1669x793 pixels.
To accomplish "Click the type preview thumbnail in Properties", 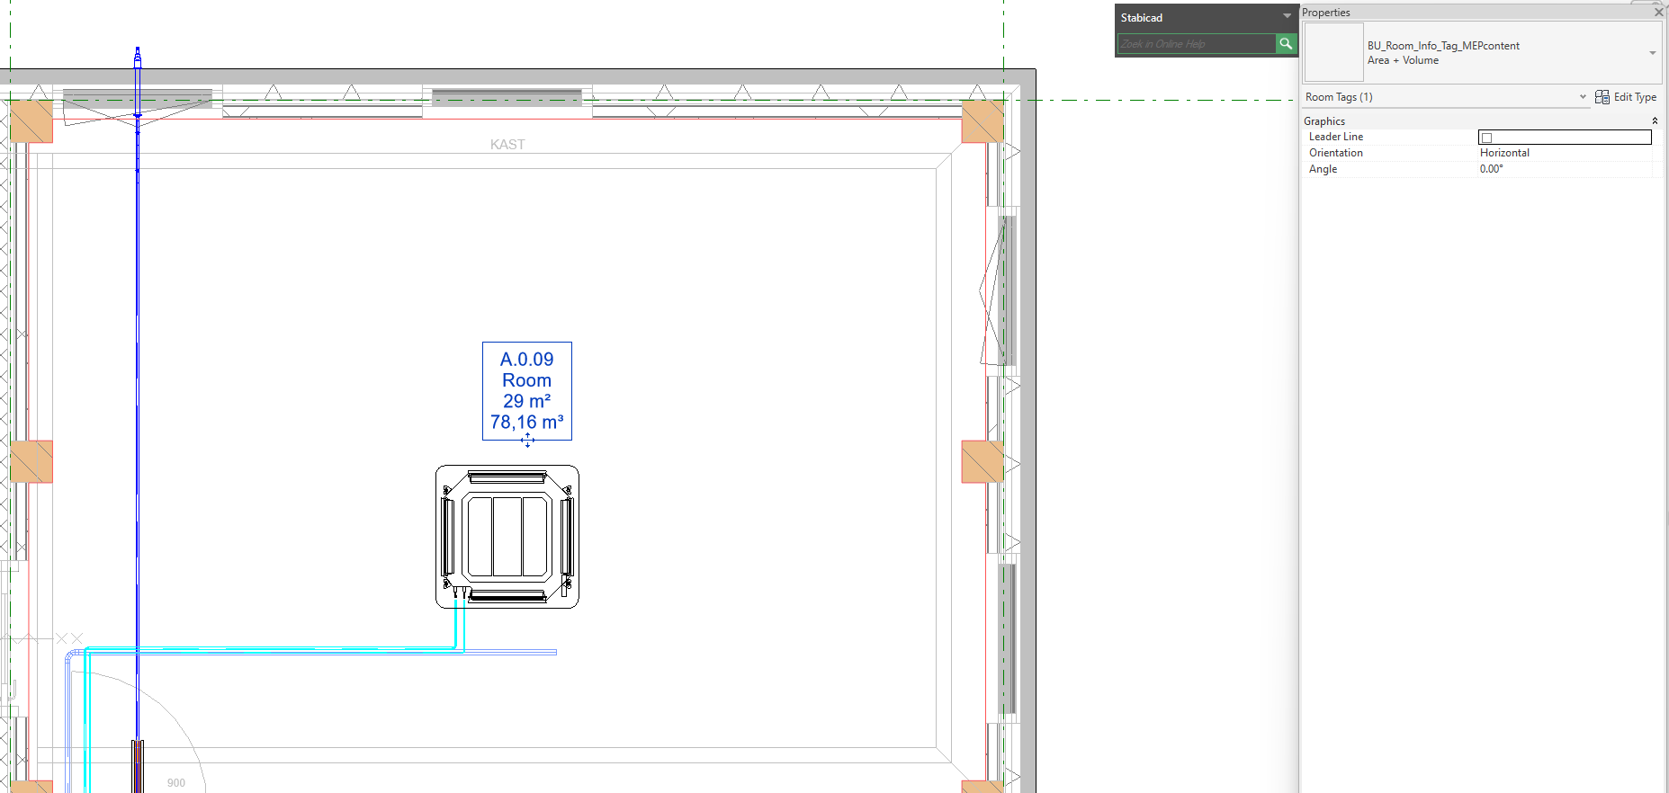I will point(1333,52).
